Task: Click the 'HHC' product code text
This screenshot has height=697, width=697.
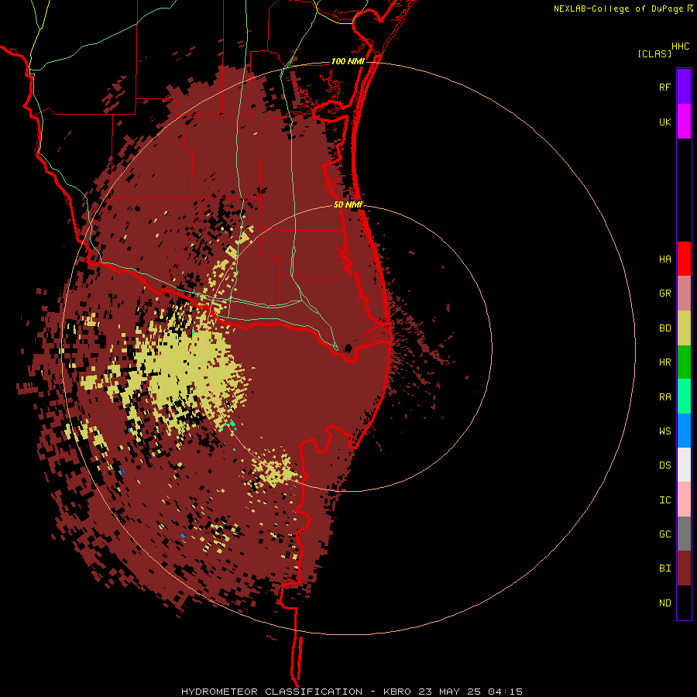Action: tap(681, 46)
